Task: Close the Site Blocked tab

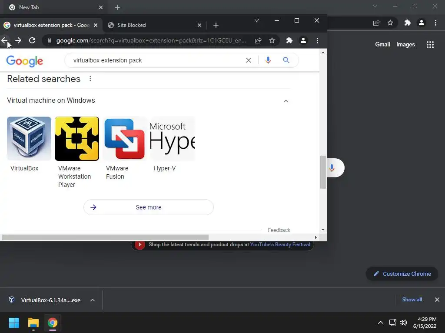Action: click(x=199, y=25)
